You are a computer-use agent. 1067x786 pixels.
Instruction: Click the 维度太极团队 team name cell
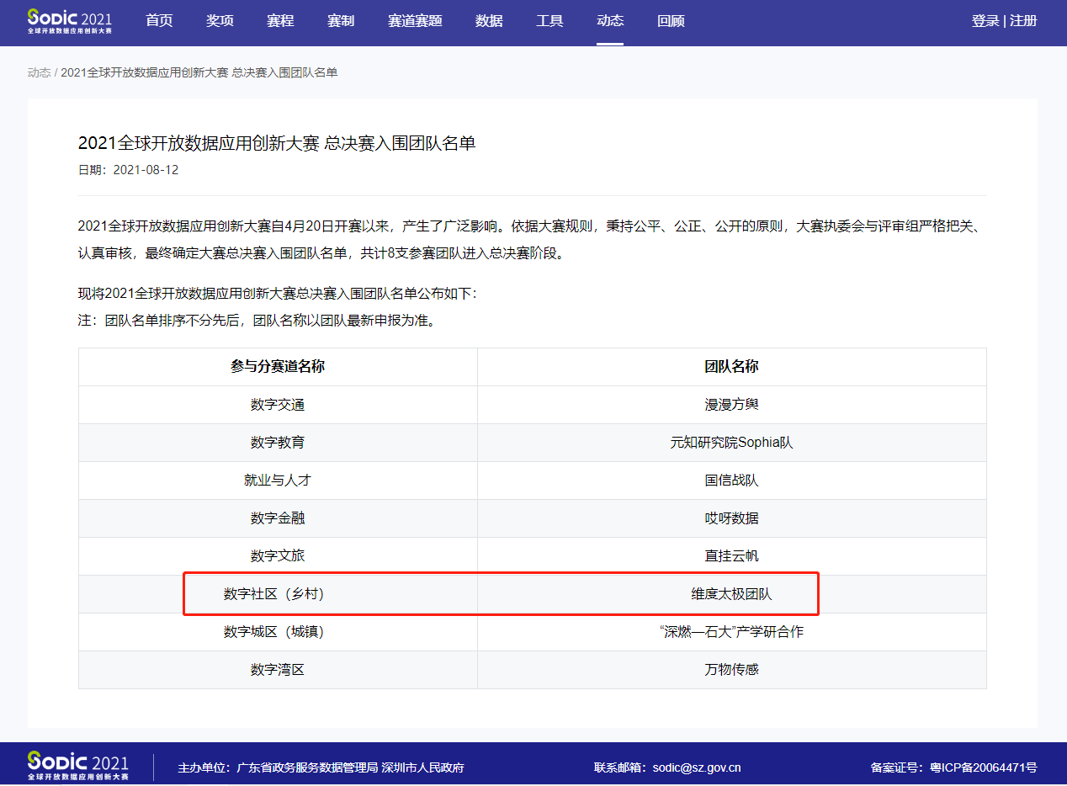point(731,594)
